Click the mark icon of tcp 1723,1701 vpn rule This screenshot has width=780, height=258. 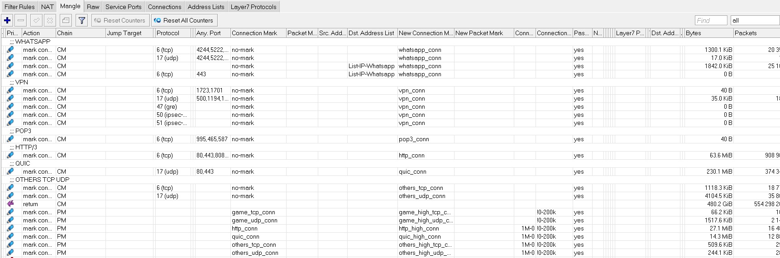(10, 90)
